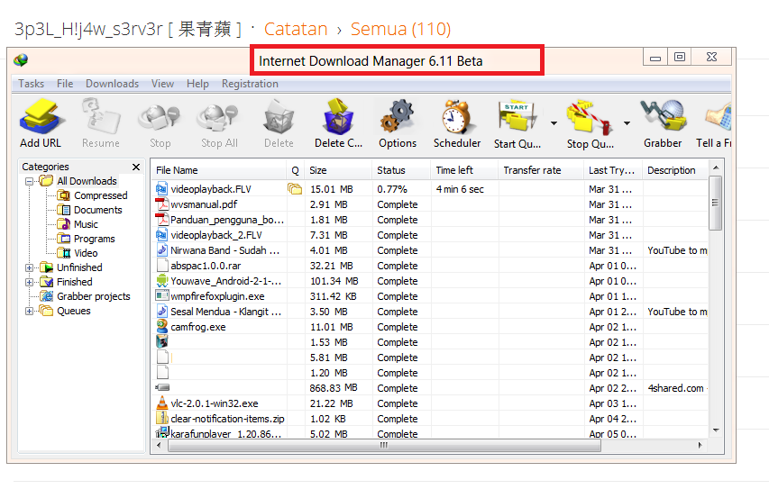Expand the Finished tree node

pyautogui.click(x=30, y=282)
